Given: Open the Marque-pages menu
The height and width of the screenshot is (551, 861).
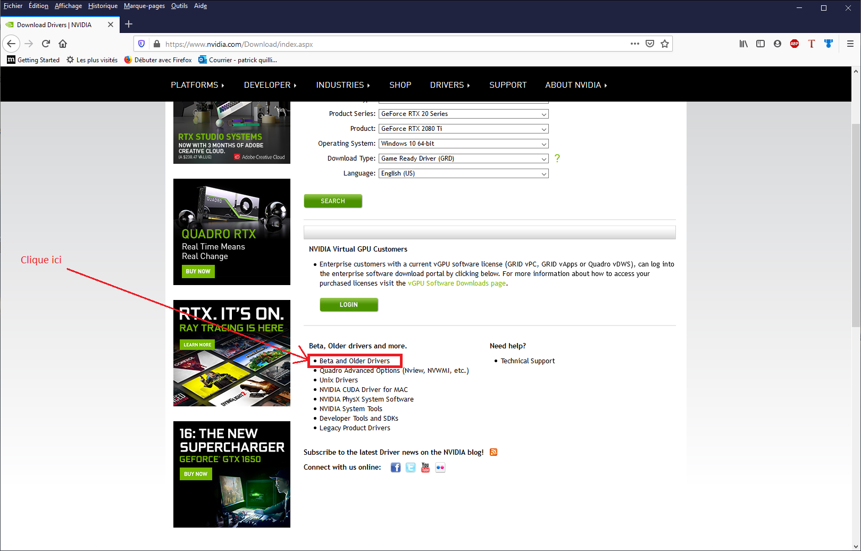Looking at the screenshot, I should coord(144,6).
